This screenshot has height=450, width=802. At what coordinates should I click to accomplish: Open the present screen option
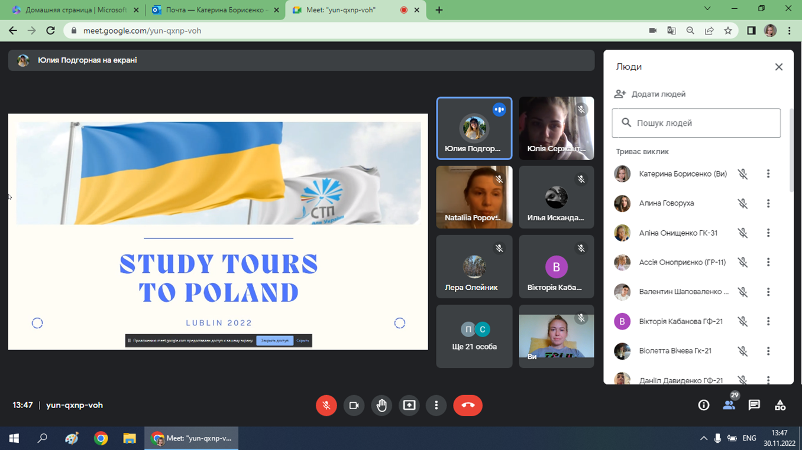click(x=409, y=405)
